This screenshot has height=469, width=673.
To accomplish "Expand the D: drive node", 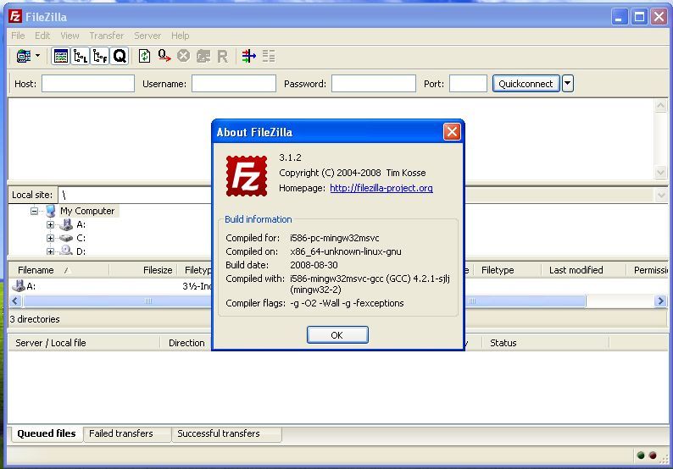I will click(x=50, y=251).
